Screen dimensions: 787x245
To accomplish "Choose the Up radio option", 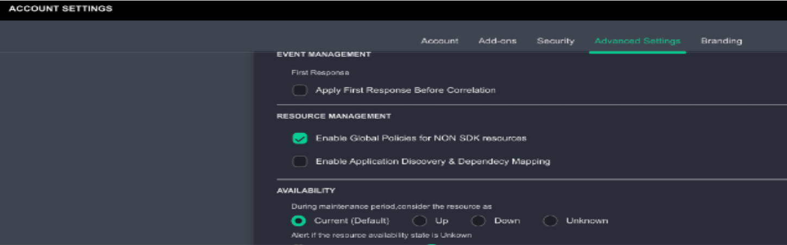I will pyautogui.click(x=419, y=221).
